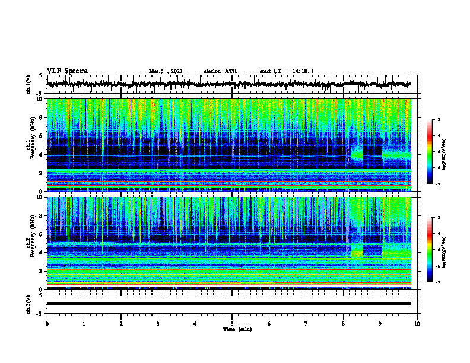470x363 pixels.
Task: Click the time axis tick label "8"
Action: click(x=343, y=324)
